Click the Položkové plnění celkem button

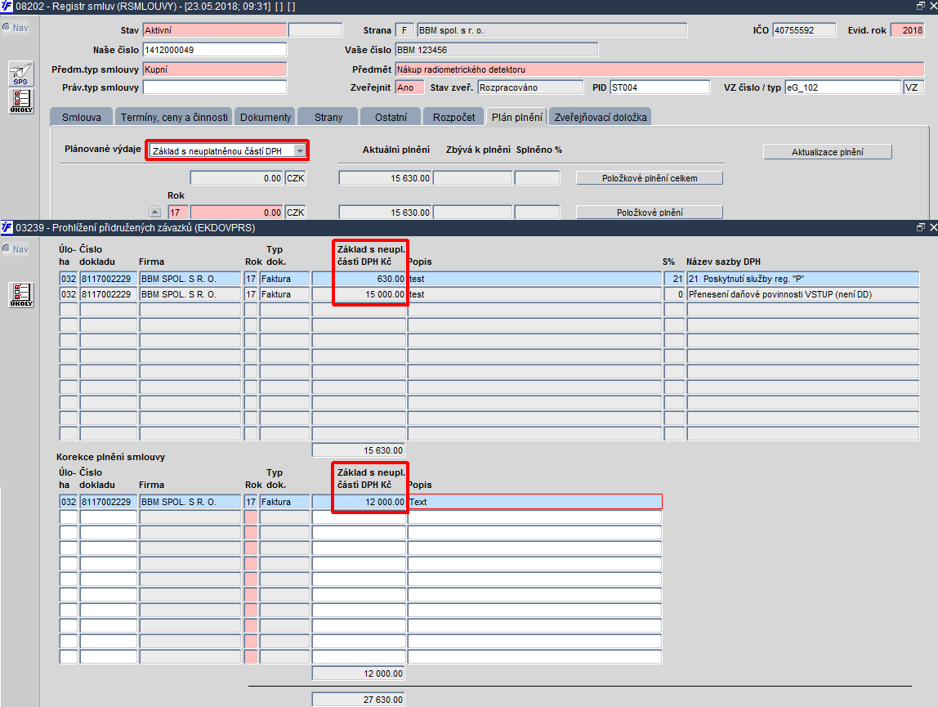pyautogui.click(x=649, y=178)
